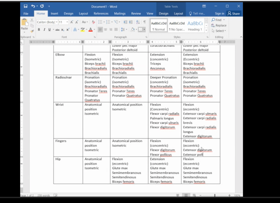Cut selection with the scissors icon
This screenshot has height=203, width=280.
(32, 20)
